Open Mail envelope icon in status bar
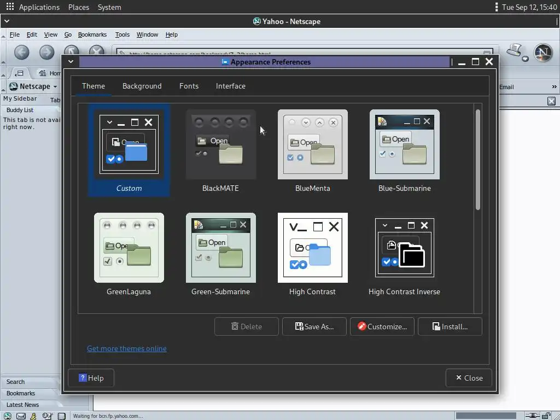Image resolution: width=560 pixels, height=420 pixels. (21, 416)
